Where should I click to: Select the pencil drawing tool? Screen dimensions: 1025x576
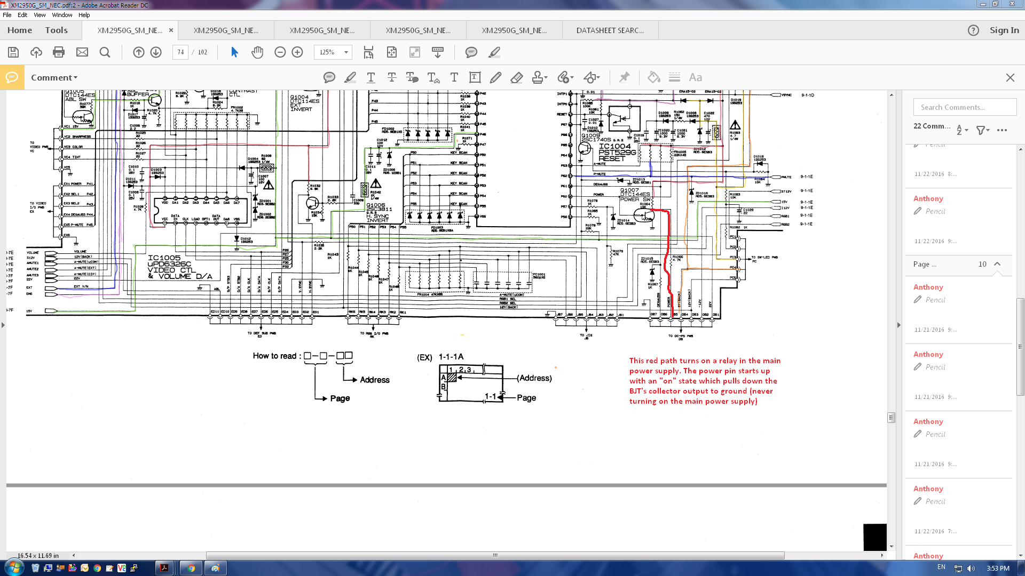click(x=495, y=78)
